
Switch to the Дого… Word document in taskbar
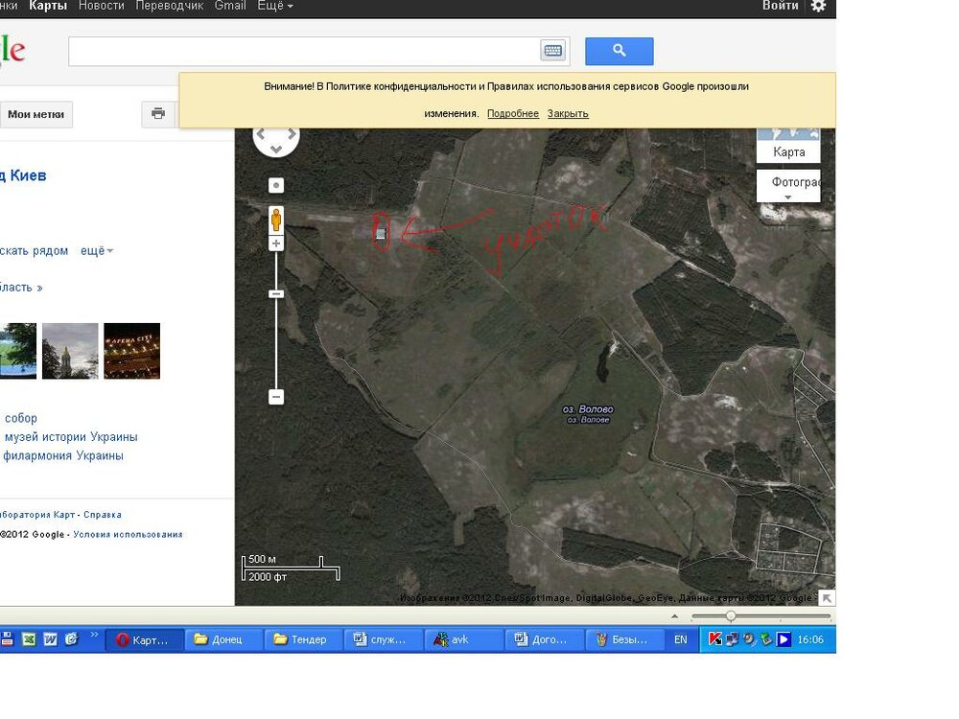pyautogui.click(x=543, y=639)
